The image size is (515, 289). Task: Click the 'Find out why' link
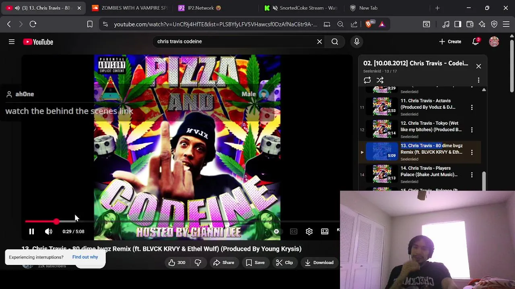tap(85, 257)
